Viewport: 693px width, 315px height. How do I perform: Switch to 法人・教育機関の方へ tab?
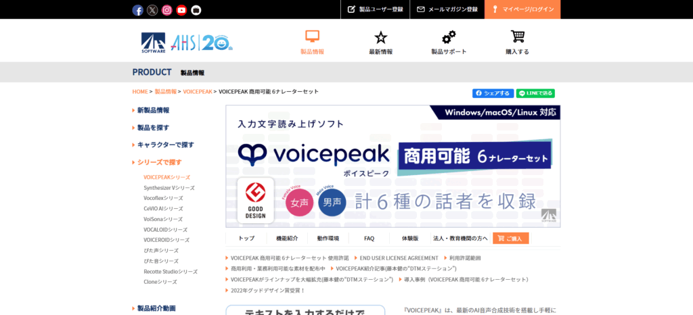460,238
